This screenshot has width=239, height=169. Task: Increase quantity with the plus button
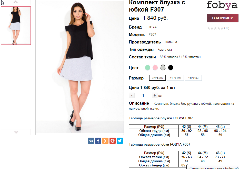pyautogui.click(x=154, y=95)
